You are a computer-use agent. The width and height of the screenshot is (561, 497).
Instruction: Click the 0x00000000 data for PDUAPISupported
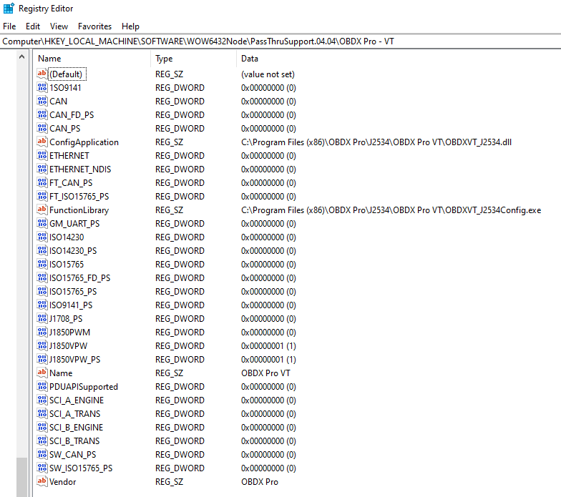click(x=268, y=386)
